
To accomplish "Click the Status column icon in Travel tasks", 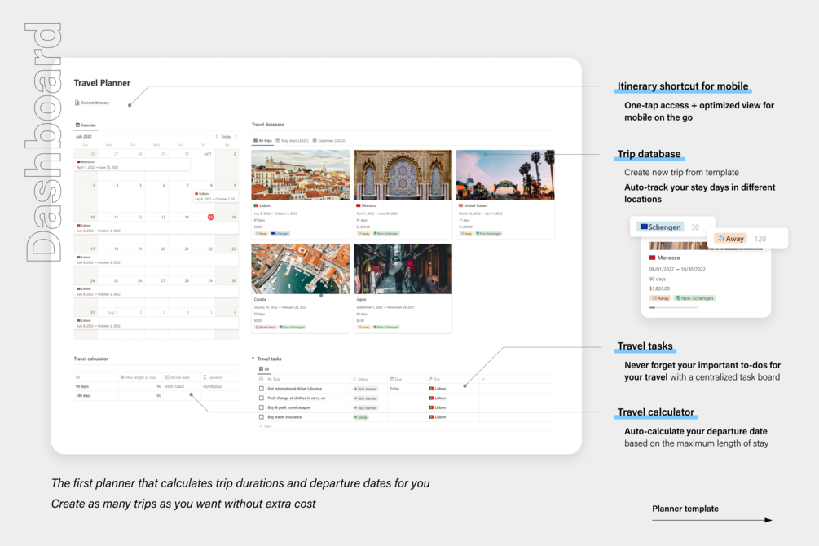I will (354, 379).
